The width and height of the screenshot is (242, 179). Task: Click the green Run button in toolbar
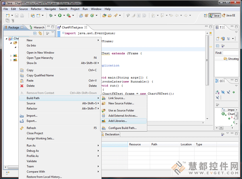[x=60, y=15]
